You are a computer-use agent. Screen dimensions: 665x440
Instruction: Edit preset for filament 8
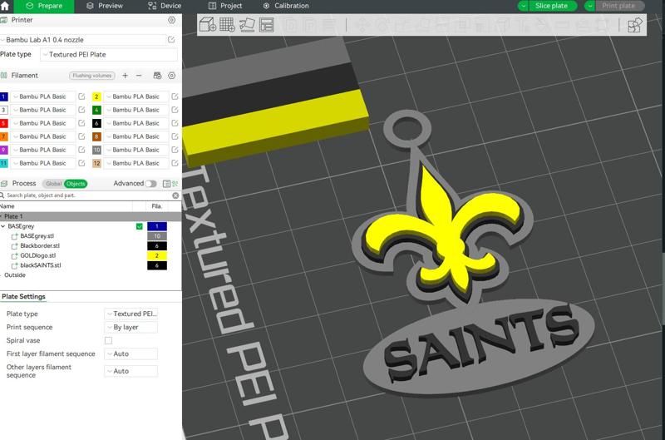[175, 136]
